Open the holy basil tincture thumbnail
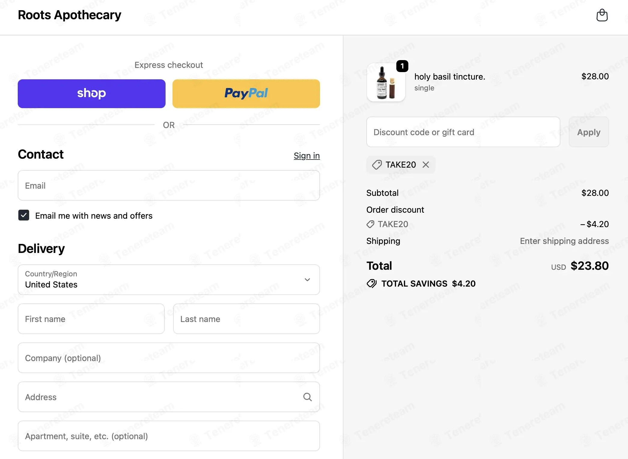 tap(386, 82)
